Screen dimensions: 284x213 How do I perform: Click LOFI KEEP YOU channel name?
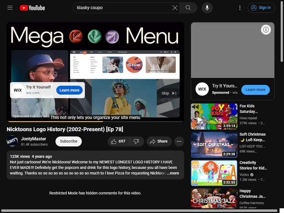[252, 146]
